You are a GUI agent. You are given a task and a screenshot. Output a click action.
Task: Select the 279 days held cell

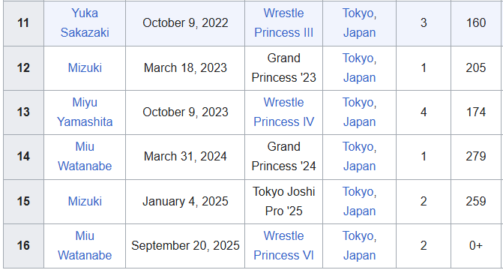coord(477,157)
